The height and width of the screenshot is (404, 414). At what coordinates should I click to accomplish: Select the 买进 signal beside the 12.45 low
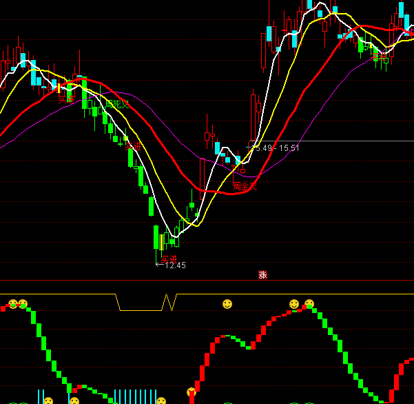[x=169, y=259]
